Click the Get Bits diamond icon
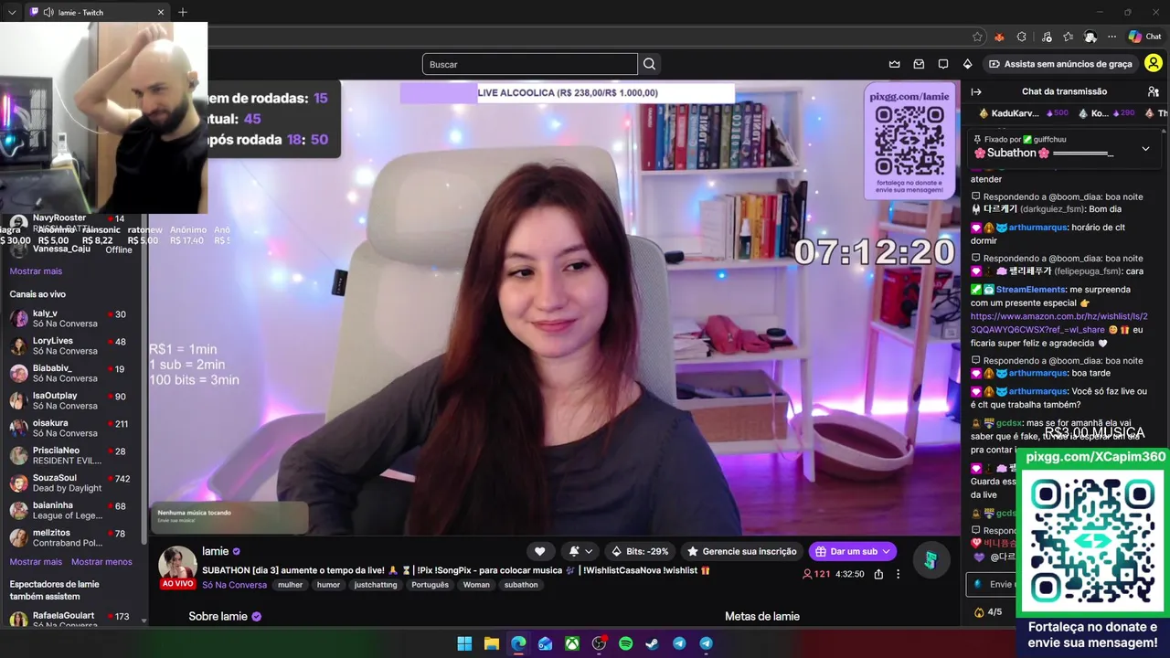 (x=967, y=64)
